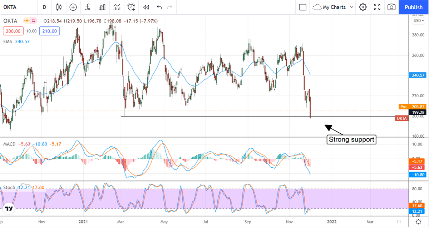
Task: Open the compare symbol plus icon
Action: (x=73, y=7)
